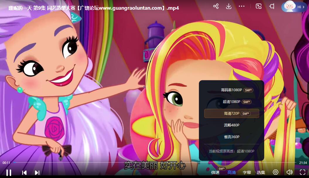The height and width of the screenshot is (178, 309).
Task: Click the SVIP badge above 倍速
Action: pyautogui.click(x=221, y=169)
